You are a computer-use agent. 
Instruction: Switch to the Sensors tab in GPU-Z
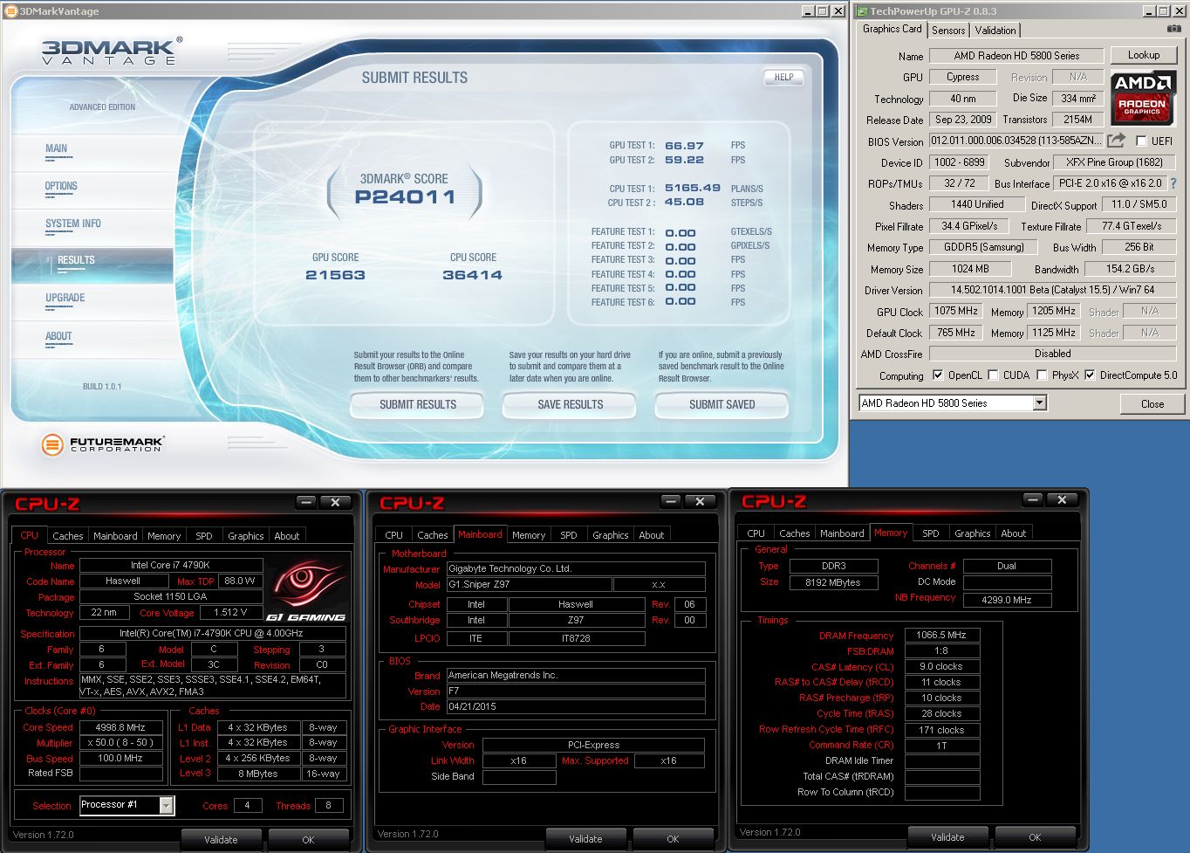pyautogui.click(x=948, y=31)
